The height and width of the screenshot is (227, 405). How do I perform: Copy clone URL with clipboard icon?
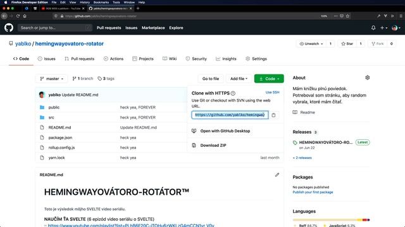pyautogui.click(x=273, y=115)
